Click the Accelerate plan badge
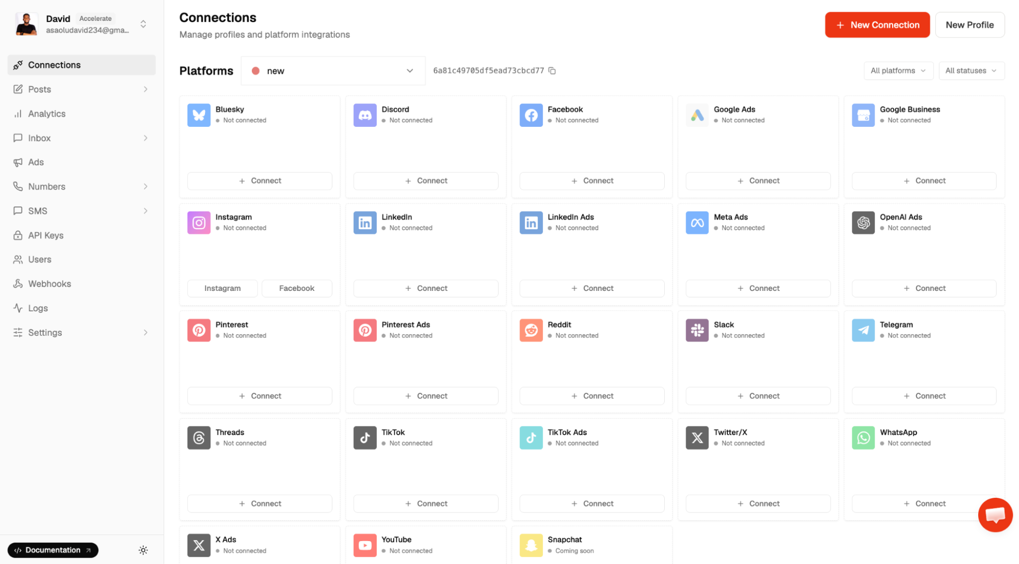Image resolution: width=1019 pixels, height=564 pixels. coord(95,18)
